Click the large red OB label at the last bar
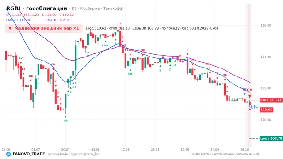This screenshot has width=283, height=159. tap(249, 90)
